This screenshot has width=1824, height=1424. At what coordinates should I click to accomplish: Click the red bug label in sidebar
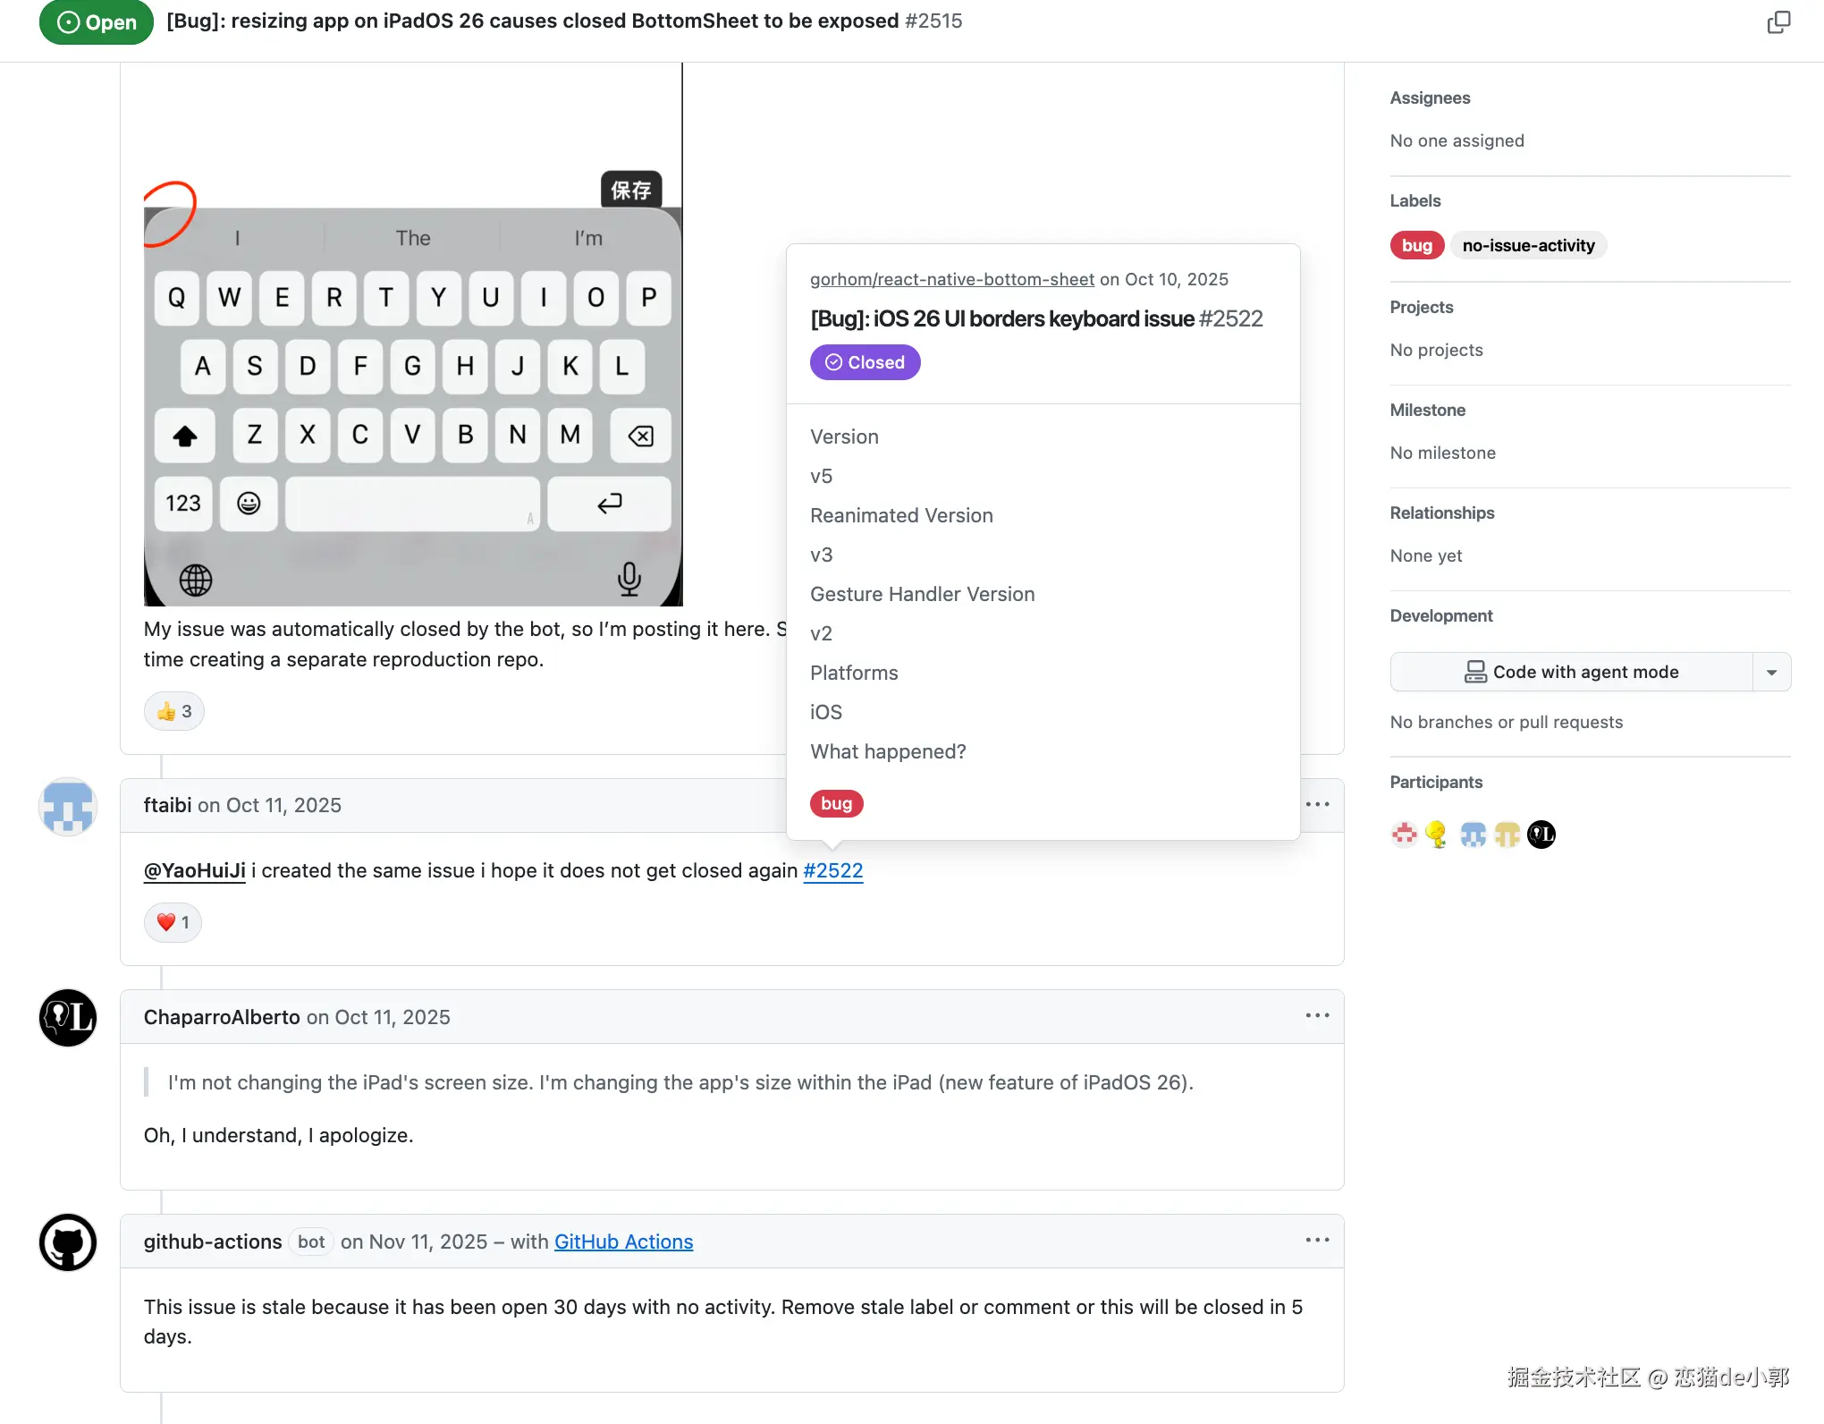tap(1417, 245)
